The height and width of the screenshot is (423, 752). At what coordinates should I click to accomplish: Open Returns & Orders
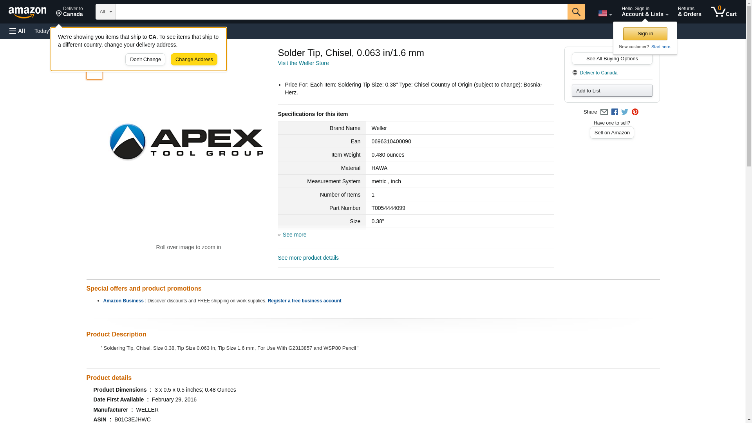pyautogui.click(x=689, y=12)
